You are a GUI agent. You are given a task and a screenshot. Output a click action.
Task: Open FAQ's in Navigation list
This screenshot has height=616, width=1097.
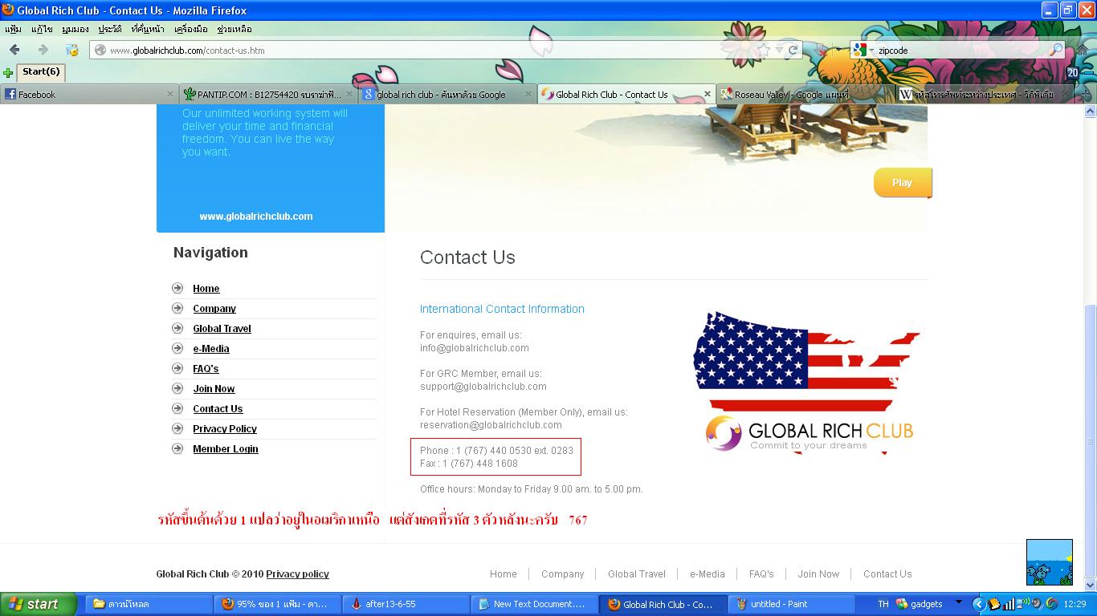206,369
